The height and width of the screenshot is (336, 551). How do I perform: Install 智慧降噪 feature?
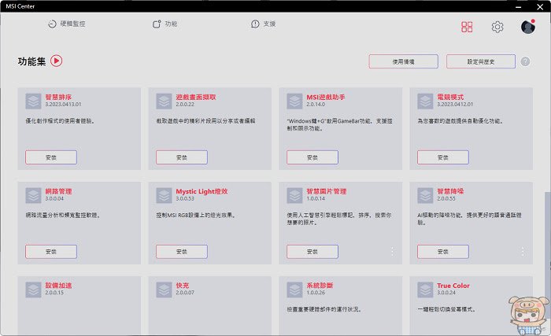click(x=442, y=252)
